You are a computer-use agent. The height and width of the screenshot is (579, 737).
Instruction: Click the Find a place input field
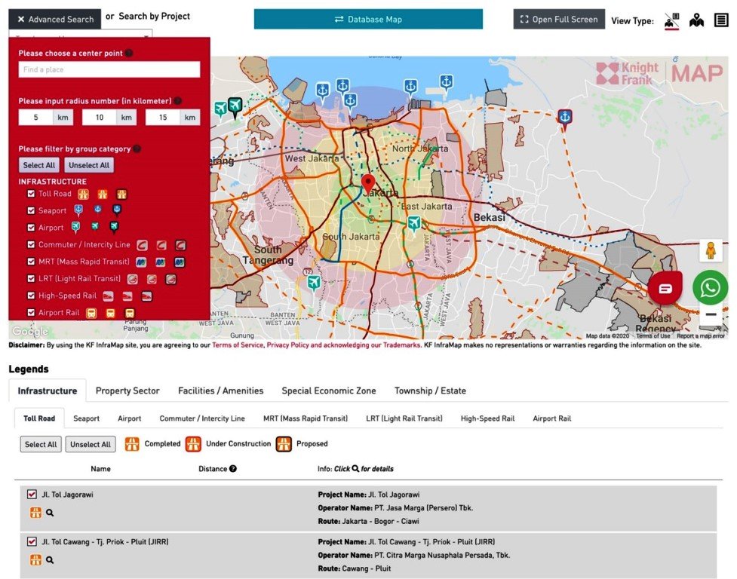[x=109, y=69]
